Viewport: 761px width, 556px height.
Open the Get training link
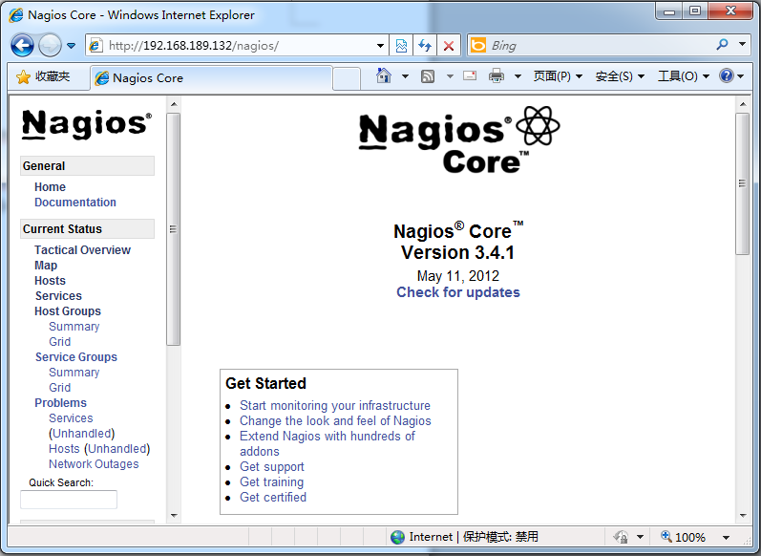(272, 481)
